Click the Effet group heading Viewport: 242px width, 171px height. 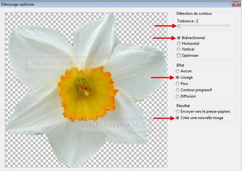pyautogui.click(x=181, y=65)
